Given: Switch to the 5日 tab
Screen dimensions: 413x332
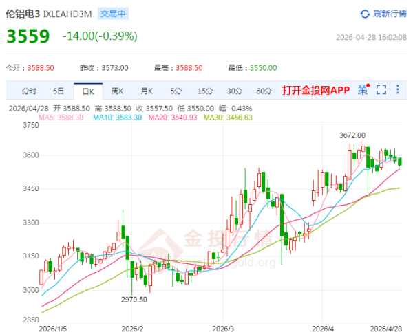Looking at the screenshot, I should [x=59, y=91].
